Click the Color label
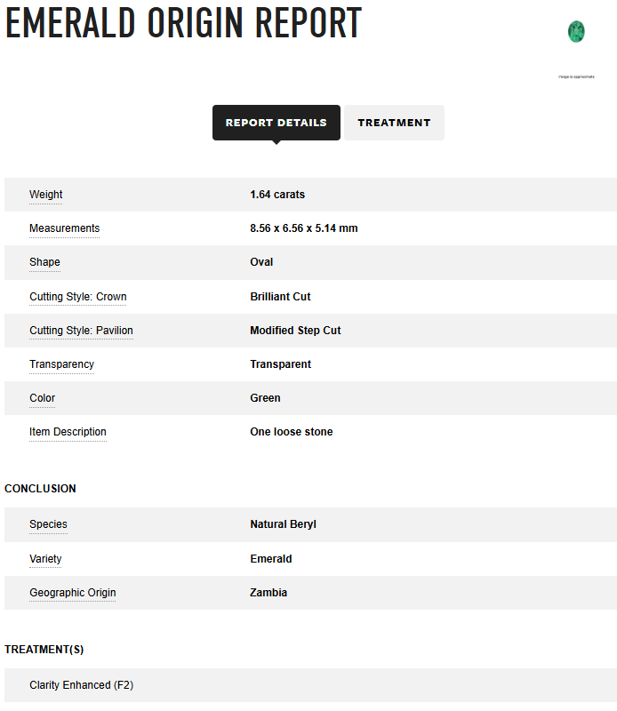617x711 pixels. click(42, 398)
